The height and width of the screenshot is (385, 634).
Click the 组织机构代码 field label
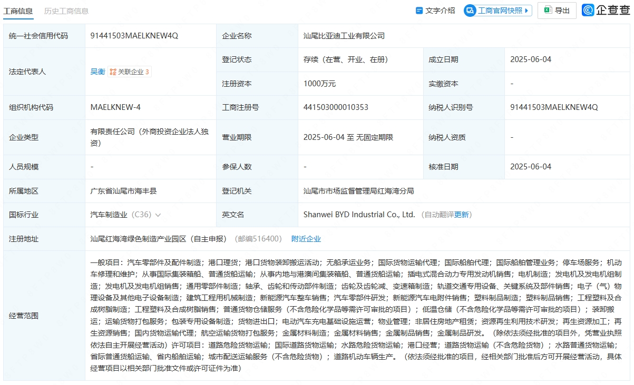pyautogui.click(x=31, y=107)
